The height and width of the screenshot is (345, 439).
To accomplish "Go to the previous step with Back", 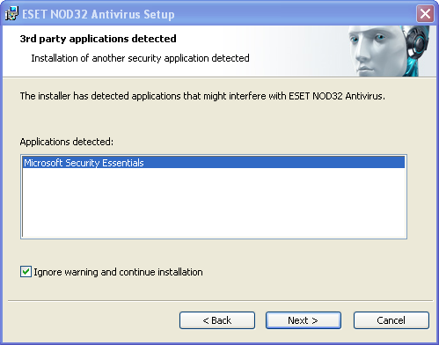I will click(x=217, y=320).
